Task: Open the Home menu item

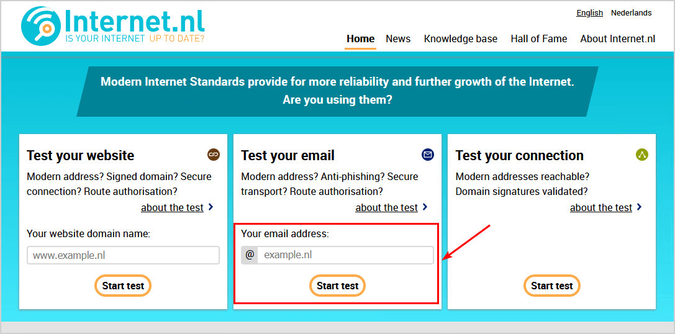Action: pos(361,38)
